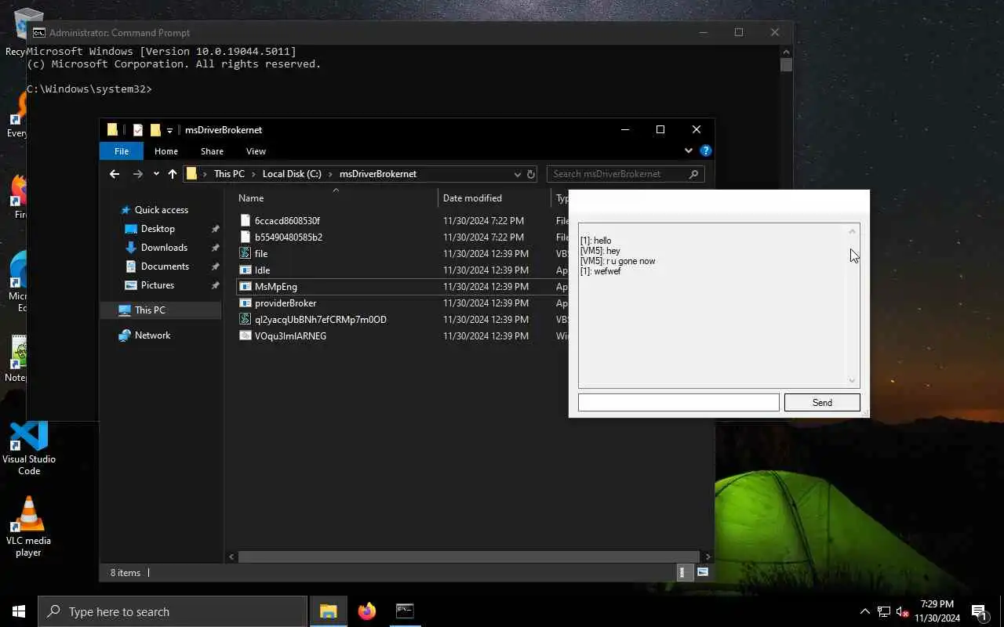
Task: Open Visual Studio Code desktop shortcut
Action: pyautogui.click(x=29, y=448)
